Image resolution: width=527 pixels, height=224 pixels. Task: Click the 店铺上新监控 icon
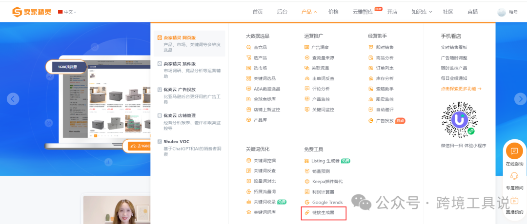[249, 110]
